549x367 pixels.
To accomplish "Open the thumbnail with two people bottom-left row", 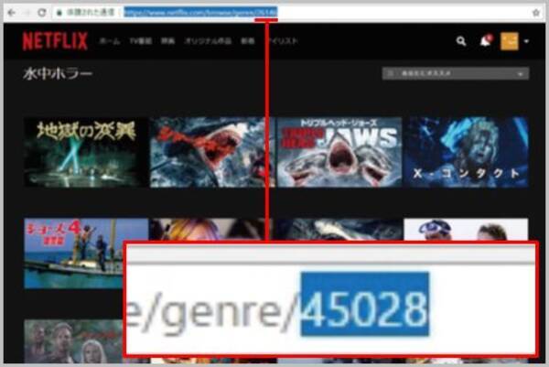I will click(x=73, y=341).
